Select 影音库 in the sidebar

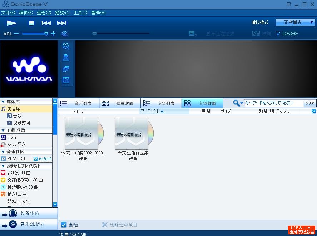pyautogui.click(x=26, y=109)
